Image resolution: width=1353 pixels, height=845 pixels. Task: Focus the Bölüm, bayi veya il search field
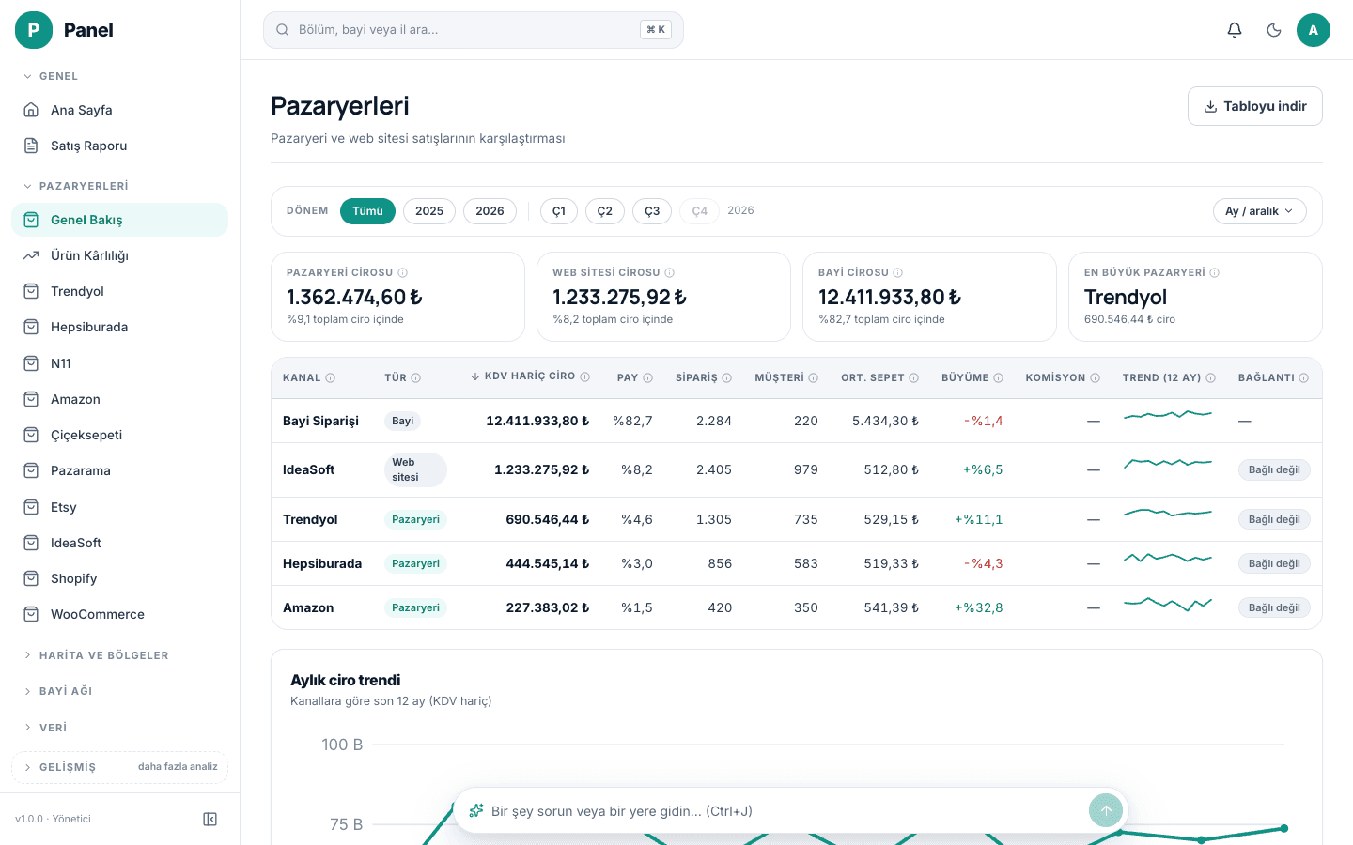click(474, 30)
